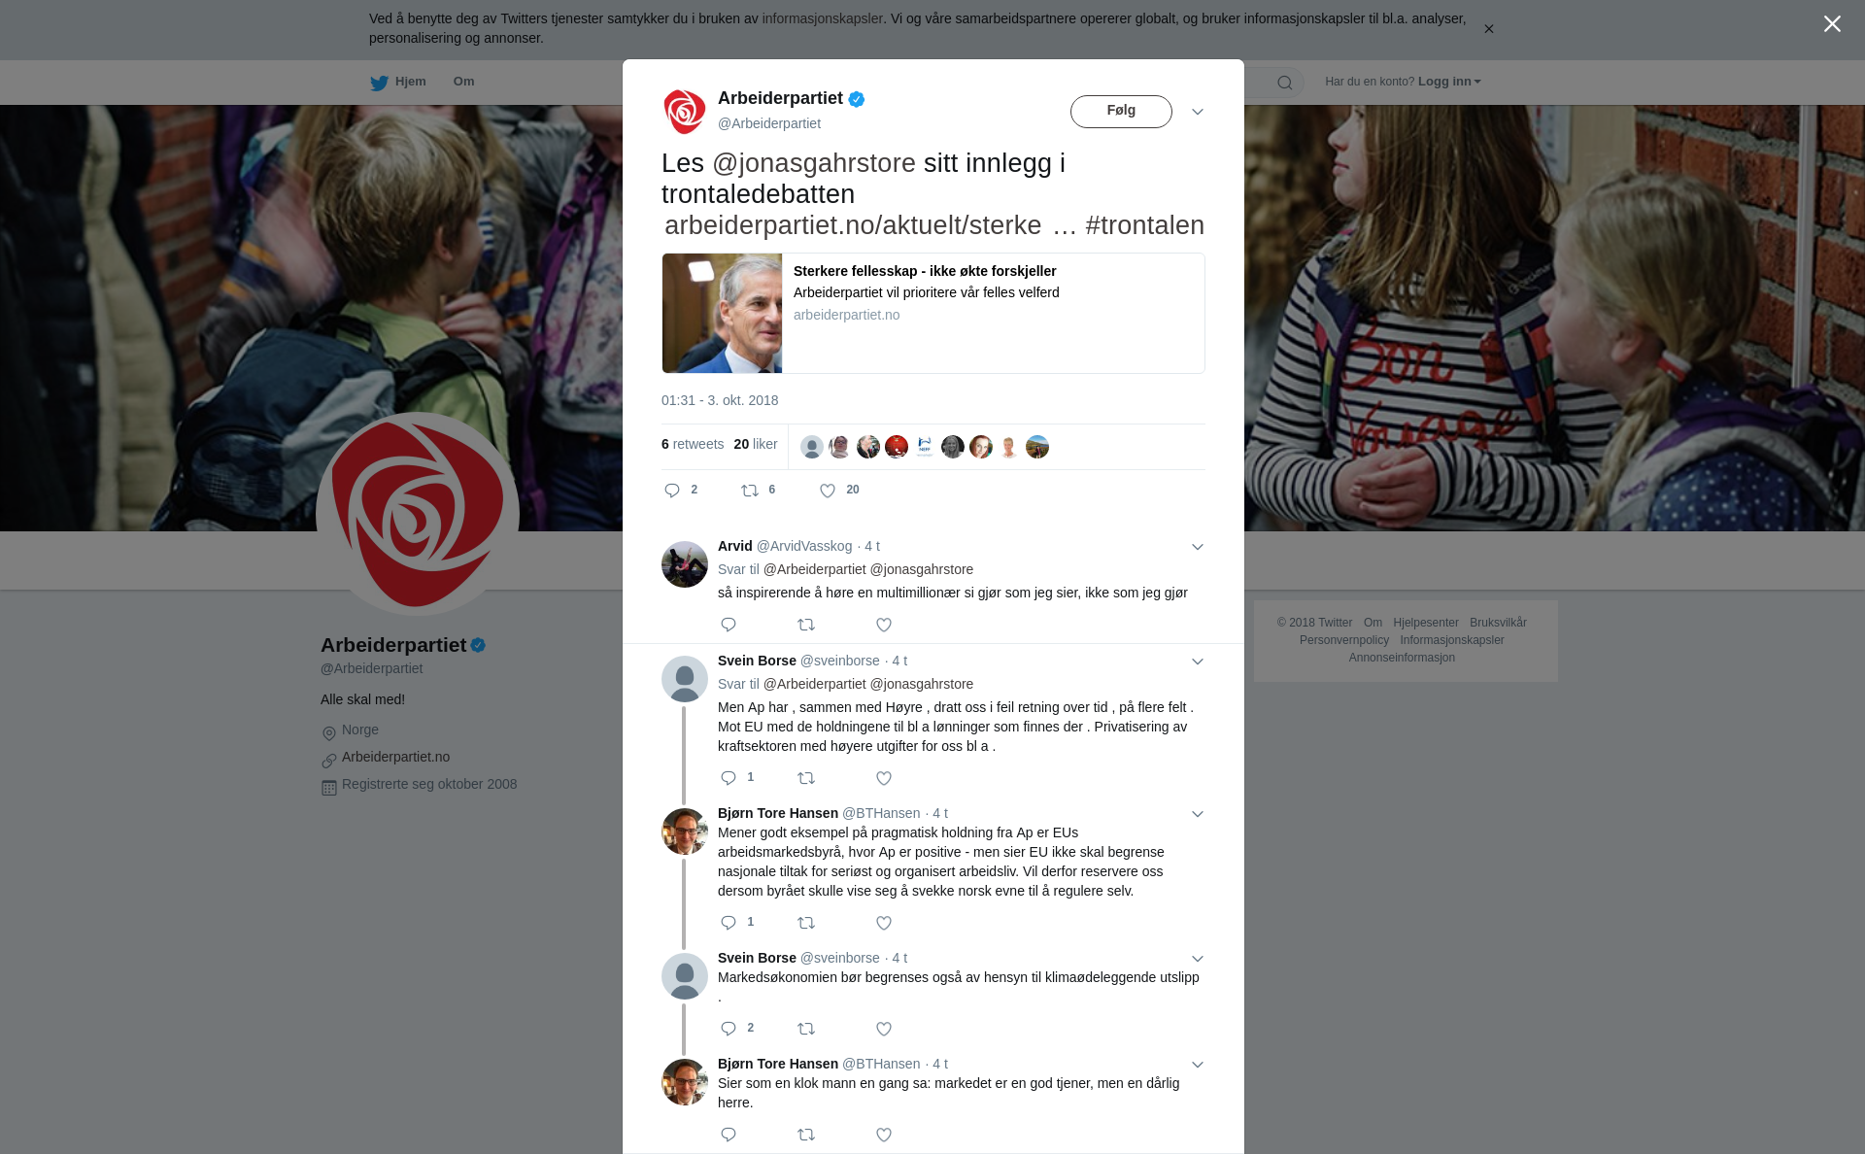Retweet Bjørn Tore Hansen's first reply
This screenshot has height=1154, width=1865.
(x=806, y=923)
